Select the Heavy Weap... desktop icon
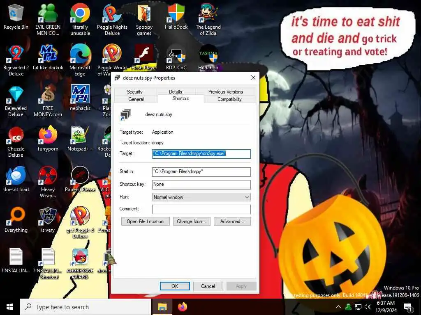Image resolution: width=421 pixels, height=315 pixels. pos(48,183)
